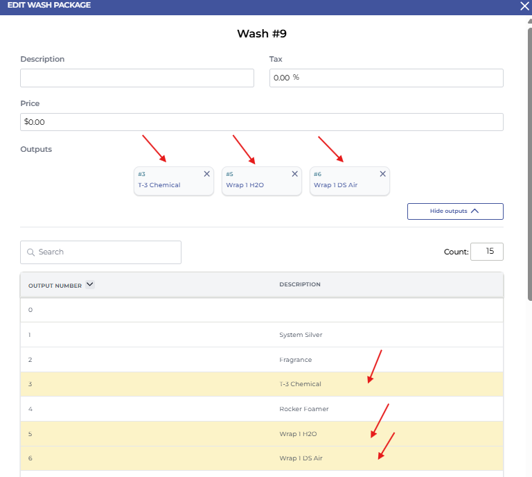Select the Fragrance output row
The image size is (532, 477).
coord(262,360)
